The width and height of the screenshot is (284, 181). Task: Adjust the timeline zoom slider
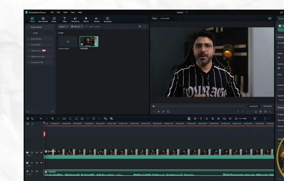coord(245,119)
